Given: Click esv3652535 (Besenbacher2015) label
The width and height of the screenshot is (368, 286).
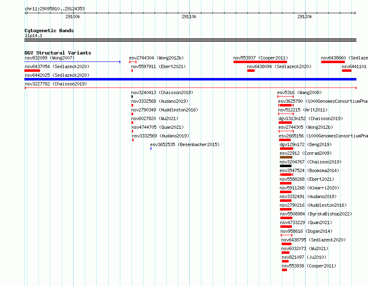Looking at the screenshot, I should click(x=185, y=144).
